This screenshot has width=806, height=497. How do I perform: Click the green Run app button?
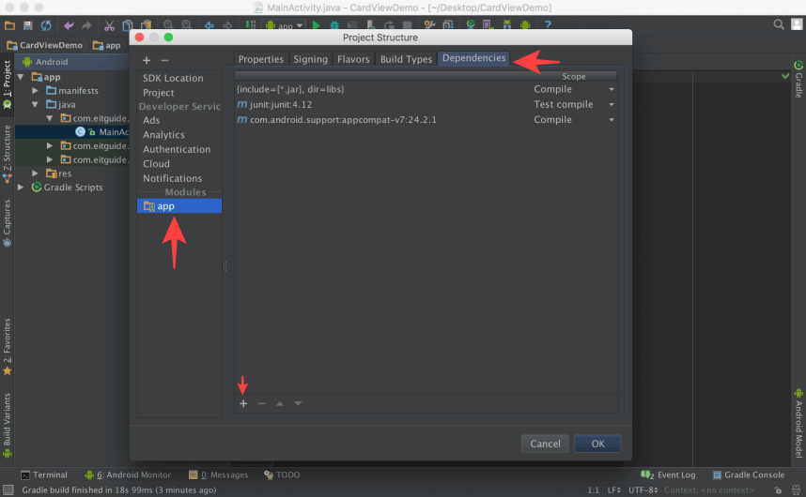[317, 25]
